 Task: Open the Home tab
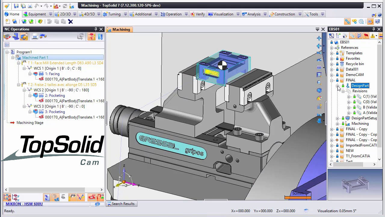tap(12, 14)
